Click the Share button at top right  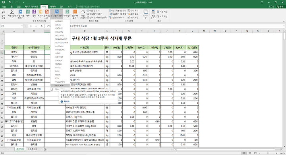click(280, 7)
